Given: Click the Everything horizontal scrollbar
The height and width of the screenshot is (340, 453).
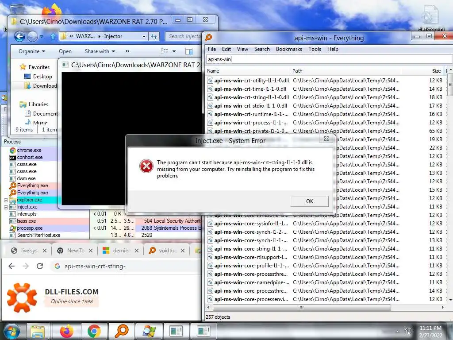Looking at the screenshot, I should click(x=302, y=307).
